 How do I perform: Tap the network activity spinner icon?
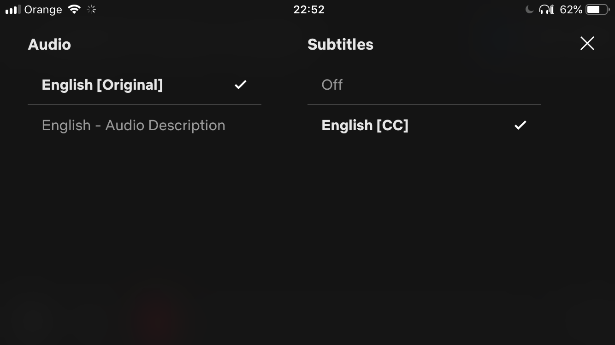(91, 9)
